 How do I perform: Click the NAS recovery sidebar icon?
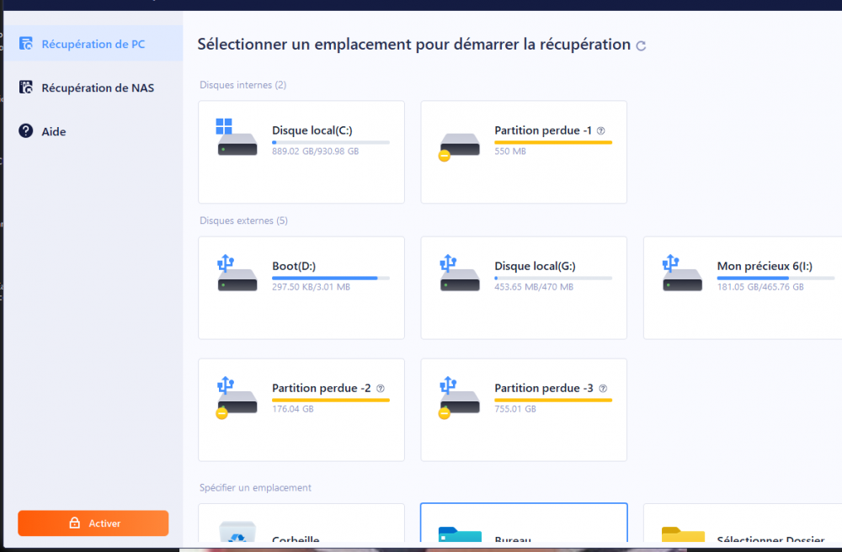(26, 87)
